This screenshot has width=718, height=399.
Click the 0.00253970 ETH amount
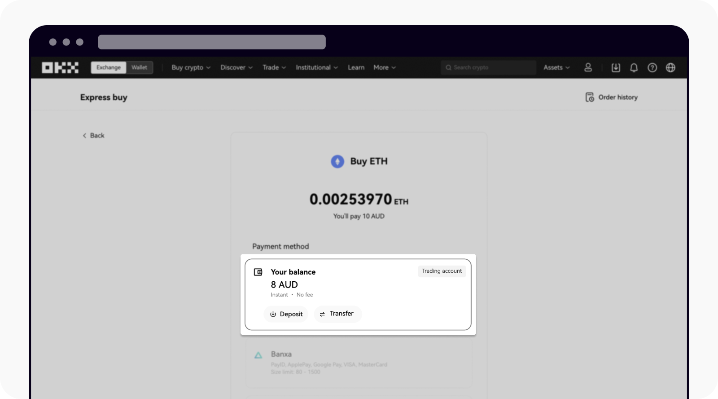(359, 199)
